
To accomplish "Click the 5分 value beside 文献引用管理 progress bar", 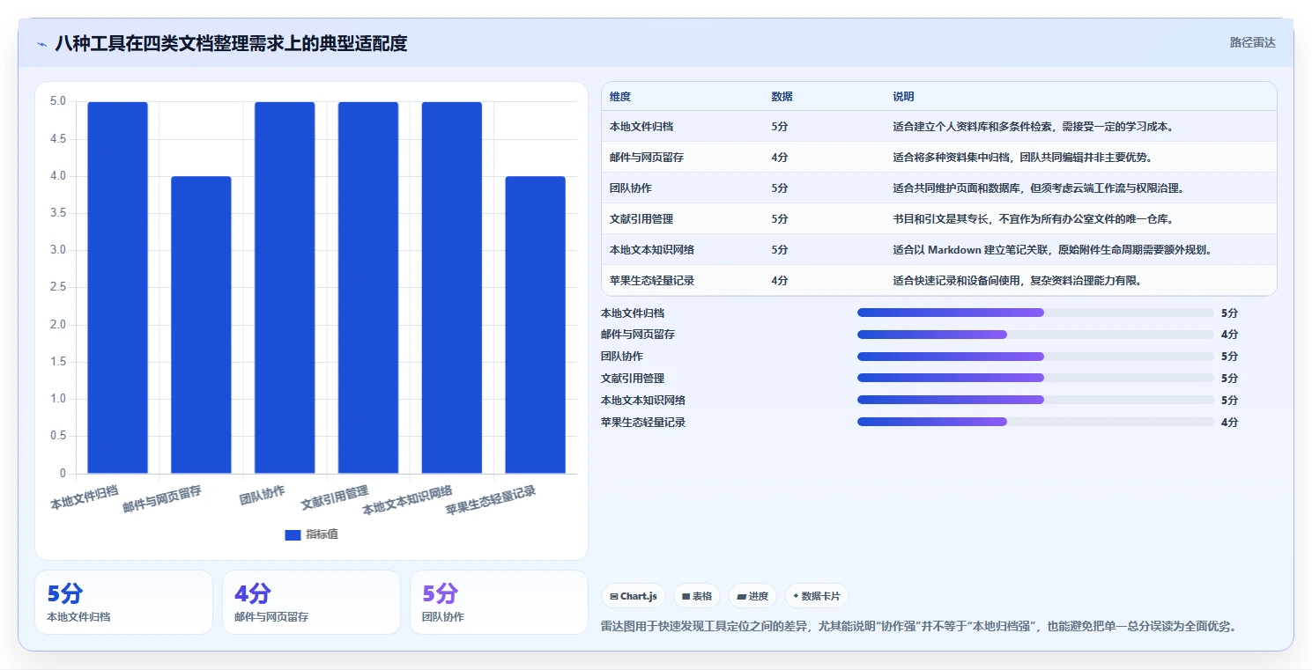I will tap(1230, 379).
